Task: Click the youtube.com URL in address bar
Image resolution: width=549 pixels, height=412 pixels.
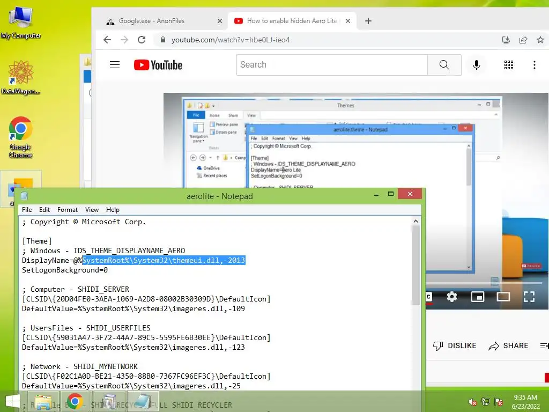Action: tap(231, 40)
